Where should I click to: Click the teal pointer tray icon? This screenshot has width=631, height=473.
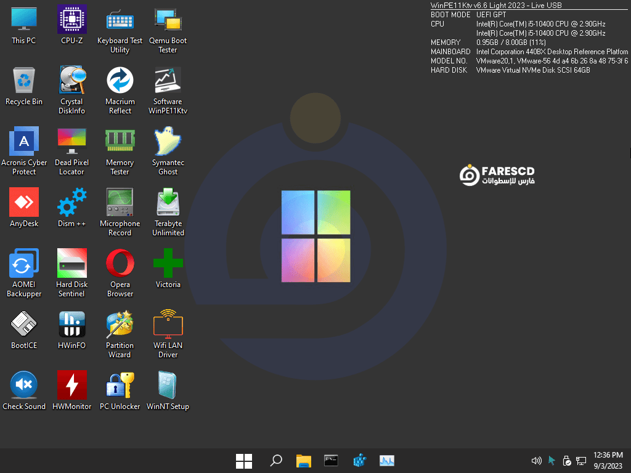[x=552, y=461]
